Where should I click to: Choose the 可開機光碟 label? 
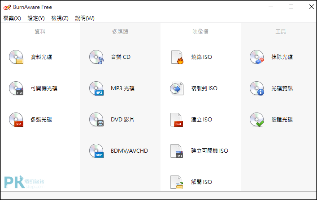coord(44,88)
